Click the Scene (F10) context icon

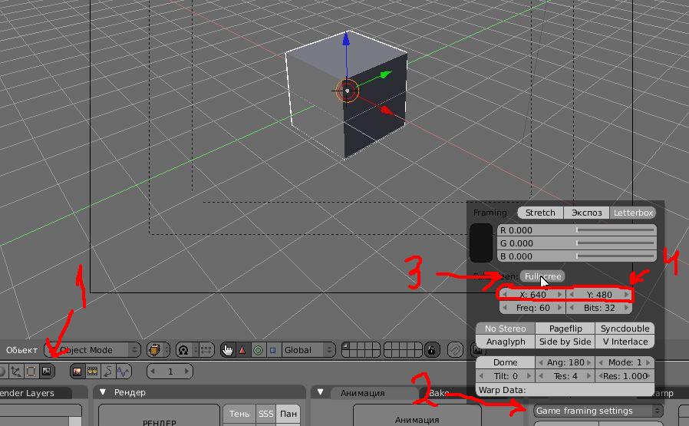[x=46, y=371]
